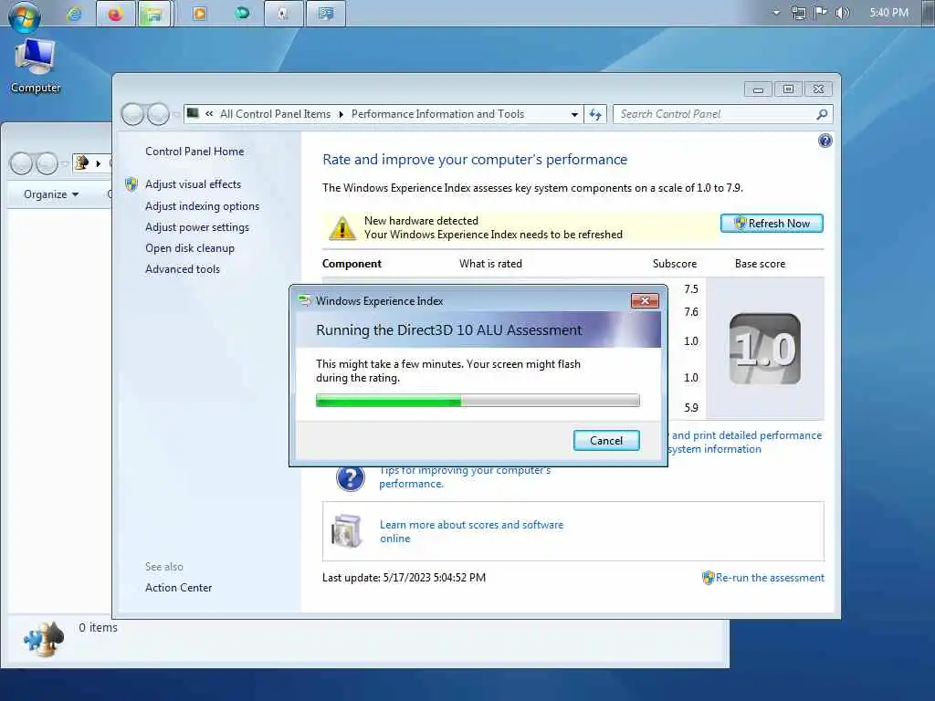The width and height of the screenshot is (935, 701).
Task: Open disk cleanup link
Action: pyautogui.click(x=190, y=248)
